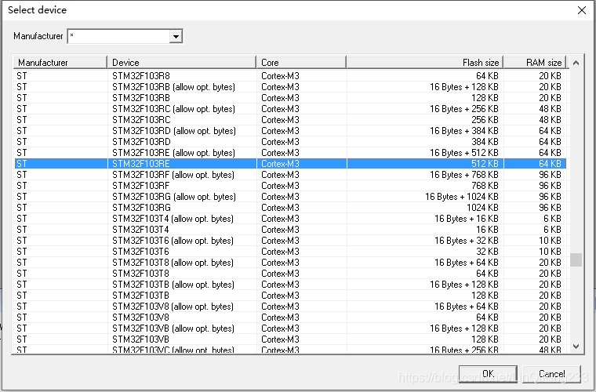
Task: Select STM32F103RE (allow opt. bytes) row
Action: tap(290, 153)
